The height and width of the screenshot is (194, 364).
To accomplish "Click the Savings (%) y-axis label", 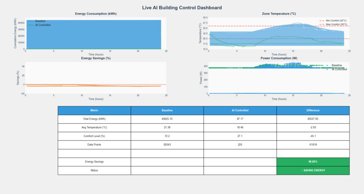I will click(x=18, y=78).
